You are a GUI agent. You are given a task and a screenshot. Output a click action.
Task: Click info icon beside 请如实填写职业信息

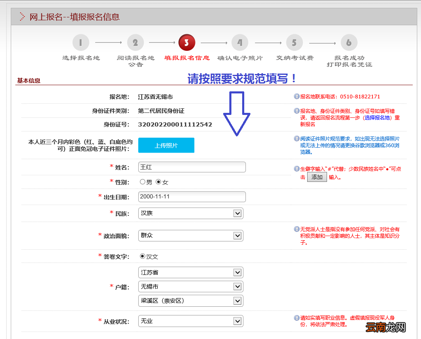point(296,318)
